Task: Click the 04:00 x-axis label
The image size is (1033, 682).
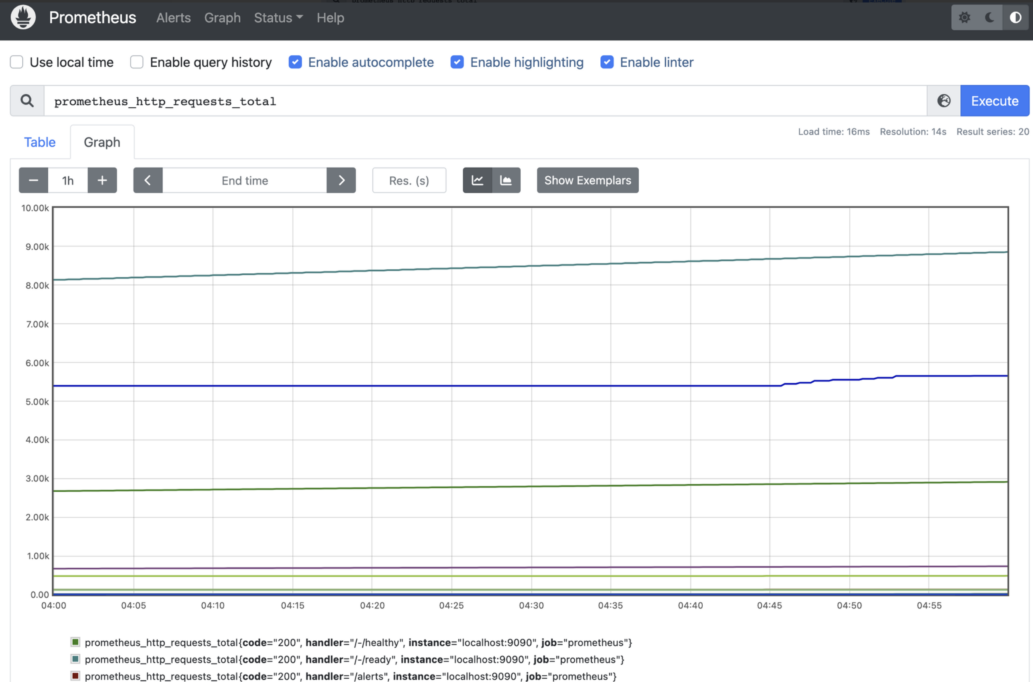Action: pos(54,606)
